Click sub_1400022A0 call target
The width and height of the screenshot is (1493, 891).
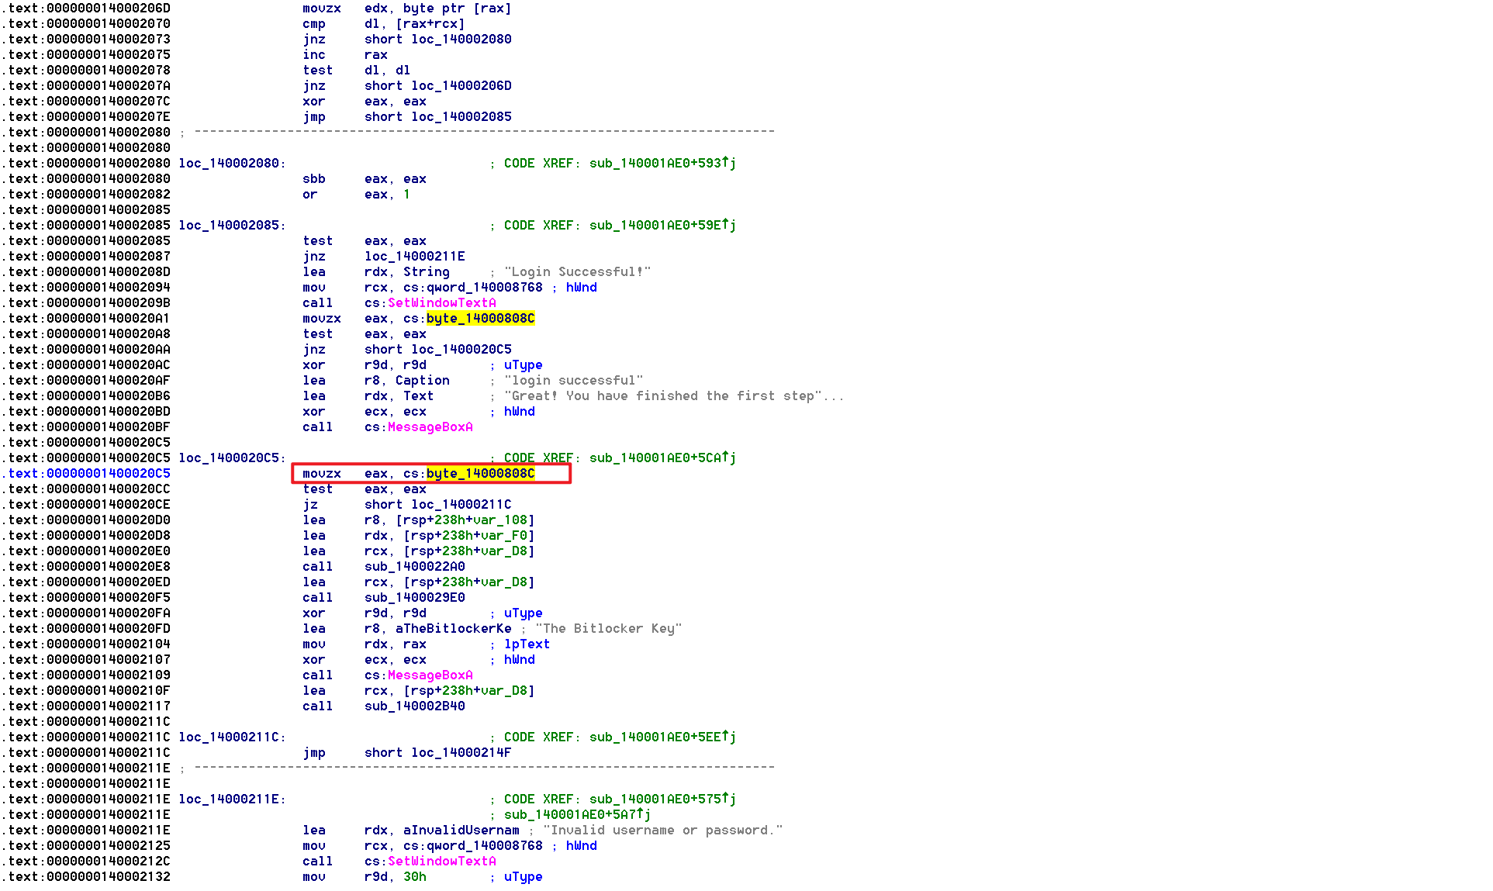414,566
